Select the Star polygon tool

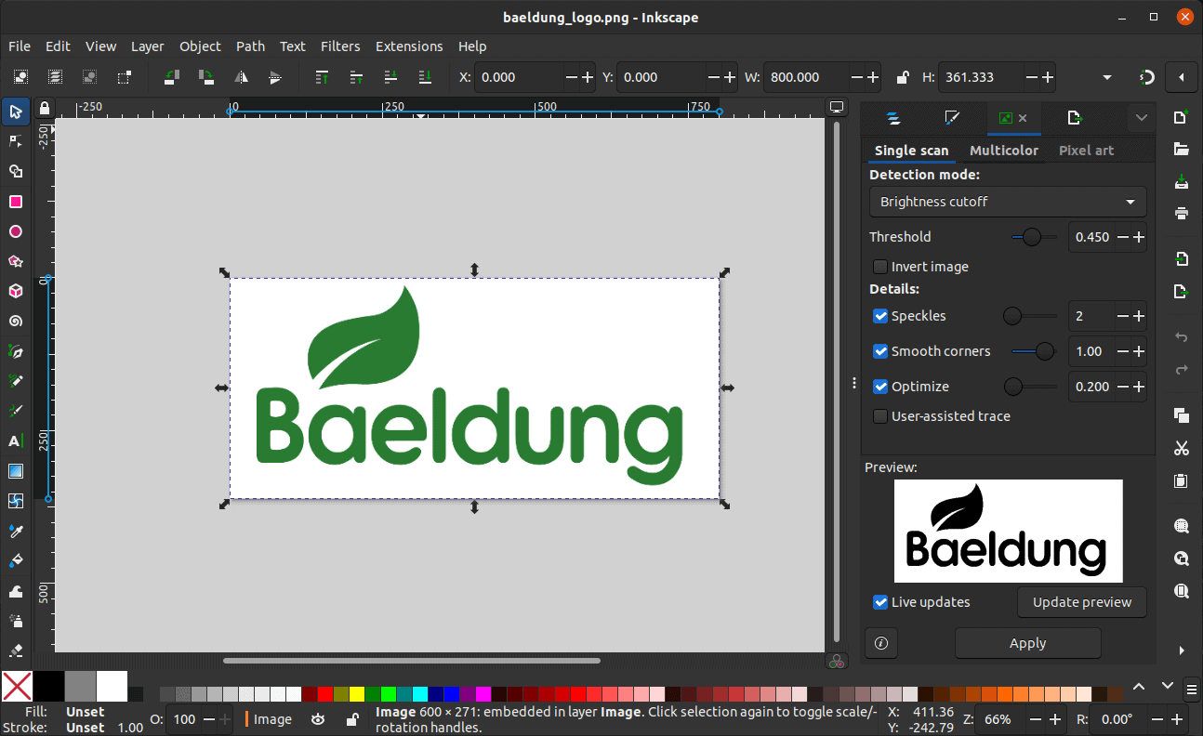click(15, 261)
